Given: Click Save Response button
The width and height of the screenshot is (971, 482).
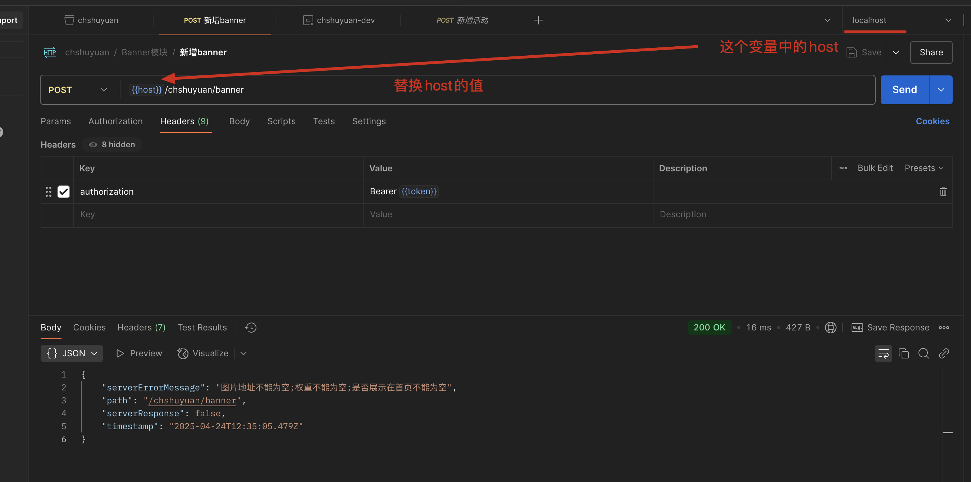Looking at the screenshot, I should [x=890, y=327].
